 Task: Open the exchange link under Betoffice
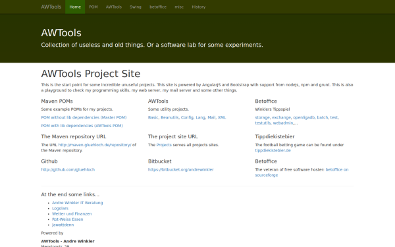pyautogui.click(x=281, y=117)
